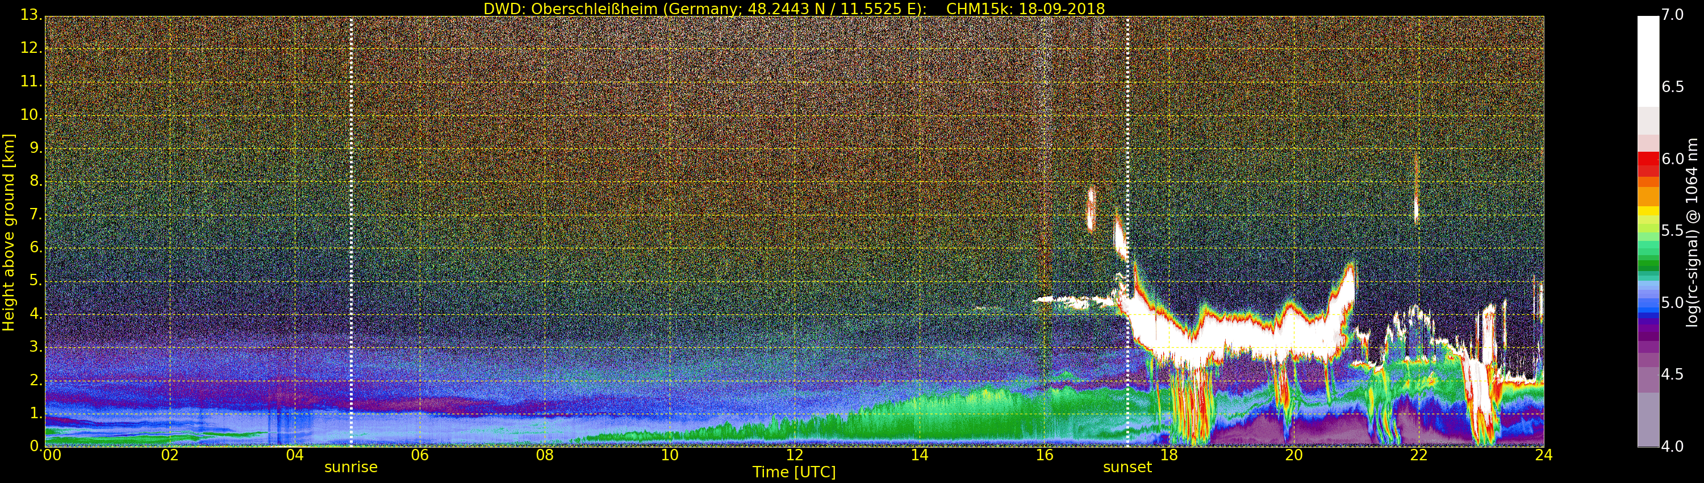Viewport: 1704px width, 483px height.
Task: Click the '12' tick on the time axis
Action: coord(795,455)
